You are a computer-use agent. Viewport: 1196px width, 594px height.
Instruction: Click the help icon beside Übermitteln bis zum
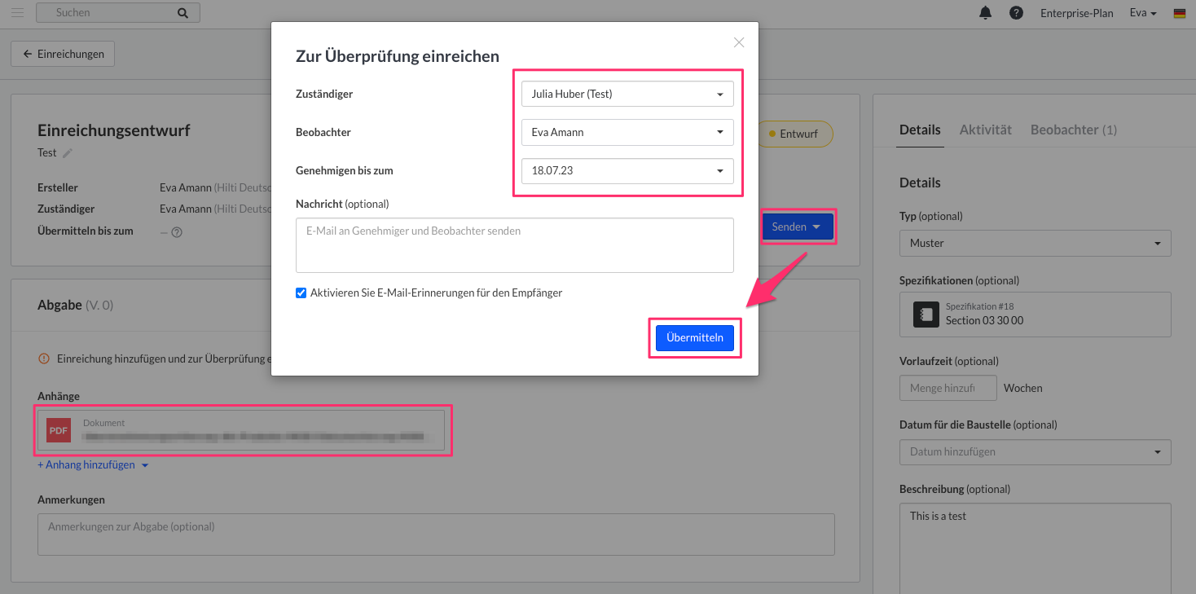176,231
